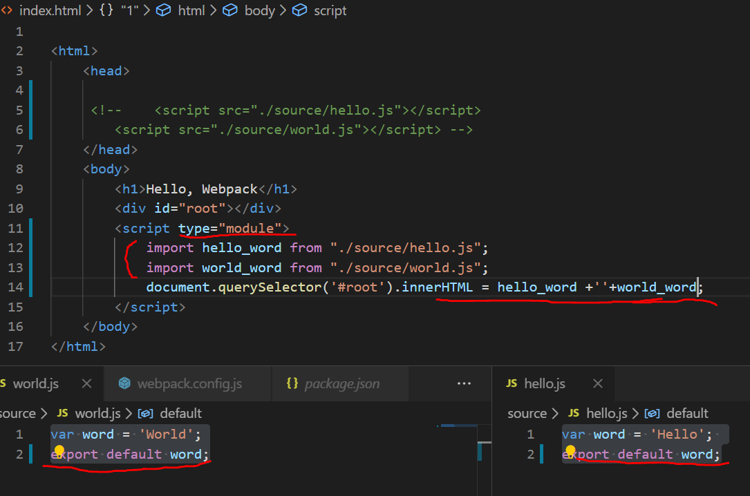The image size is (750, 496).
Task: Click the import world_word line
Action: (x=317, y=267)
